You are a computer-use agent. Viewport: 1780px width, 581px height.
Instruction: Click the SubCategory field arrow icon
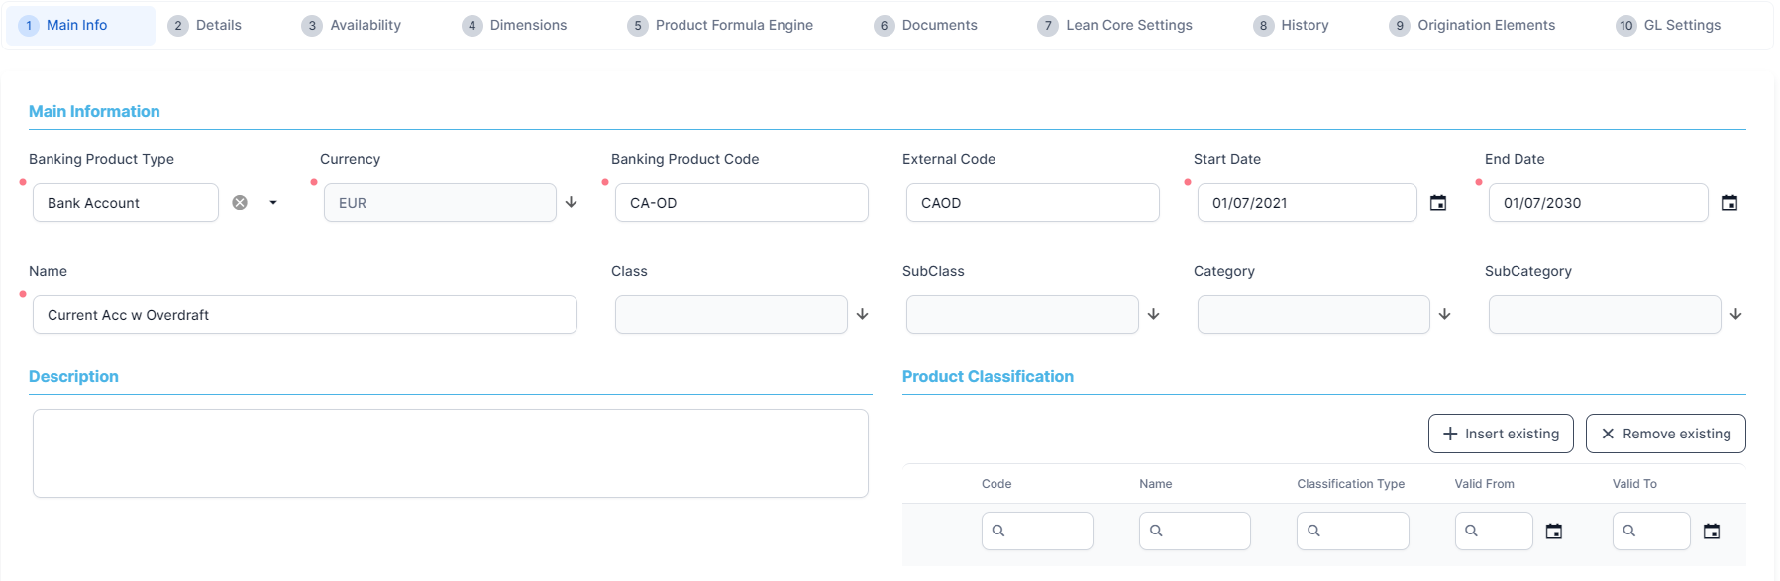[x=1736, y=314]
